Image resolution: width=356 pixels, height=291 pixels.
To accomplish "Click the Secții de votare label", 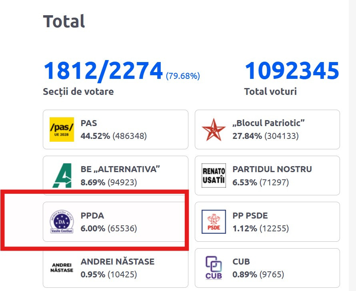I will click(78, 91).
